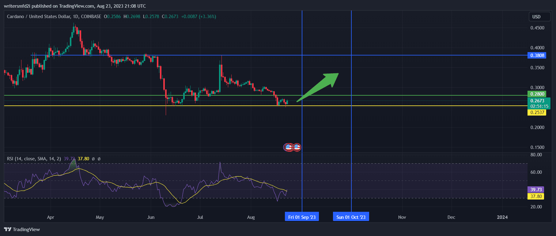Click the first ø symbol in RSI legend
Screen dimensions: 556x236
[x=93, y=159]
